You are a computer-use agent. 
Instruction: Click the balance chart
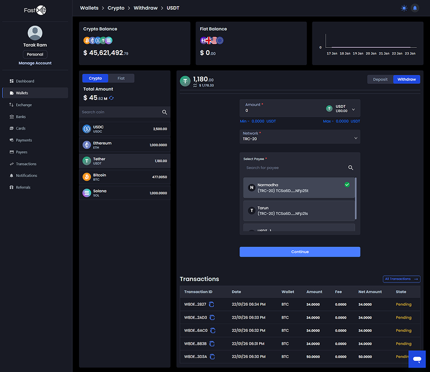pyautogui.click(x=368, y=43)
